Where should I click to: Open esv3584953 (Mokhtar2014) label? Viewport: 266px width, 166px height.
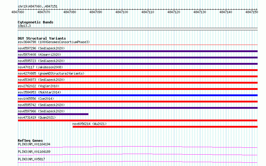point(39,92)
